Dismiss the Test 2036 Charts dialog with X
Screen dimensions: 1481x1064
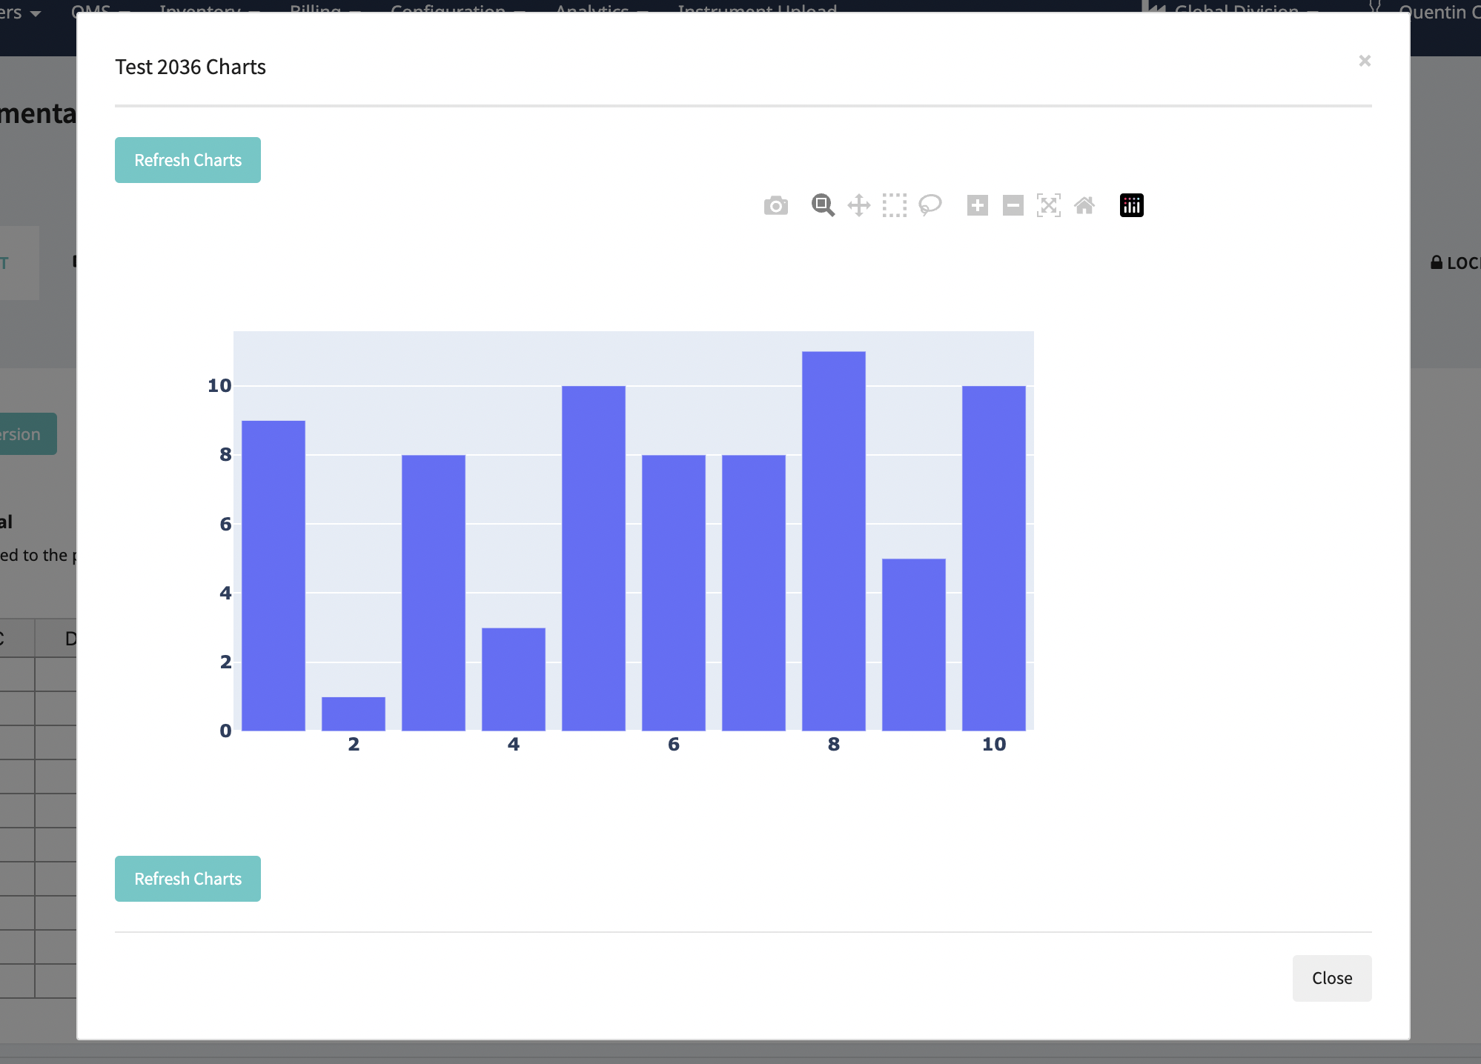[x=1365, y=61]
